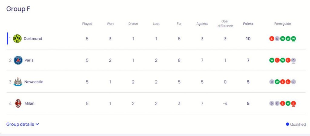Click the Form guide column header
This screenshot has height=136, width=310.
tap(282, 24)
